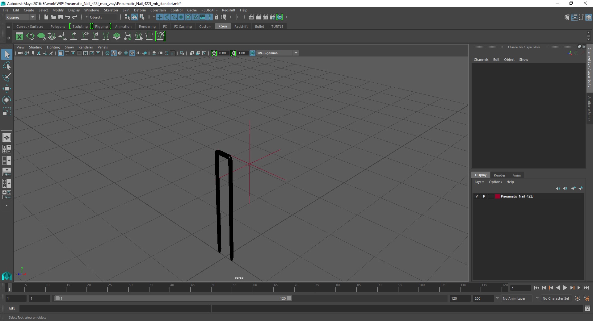Open the Deform menu

coord(140,10)
